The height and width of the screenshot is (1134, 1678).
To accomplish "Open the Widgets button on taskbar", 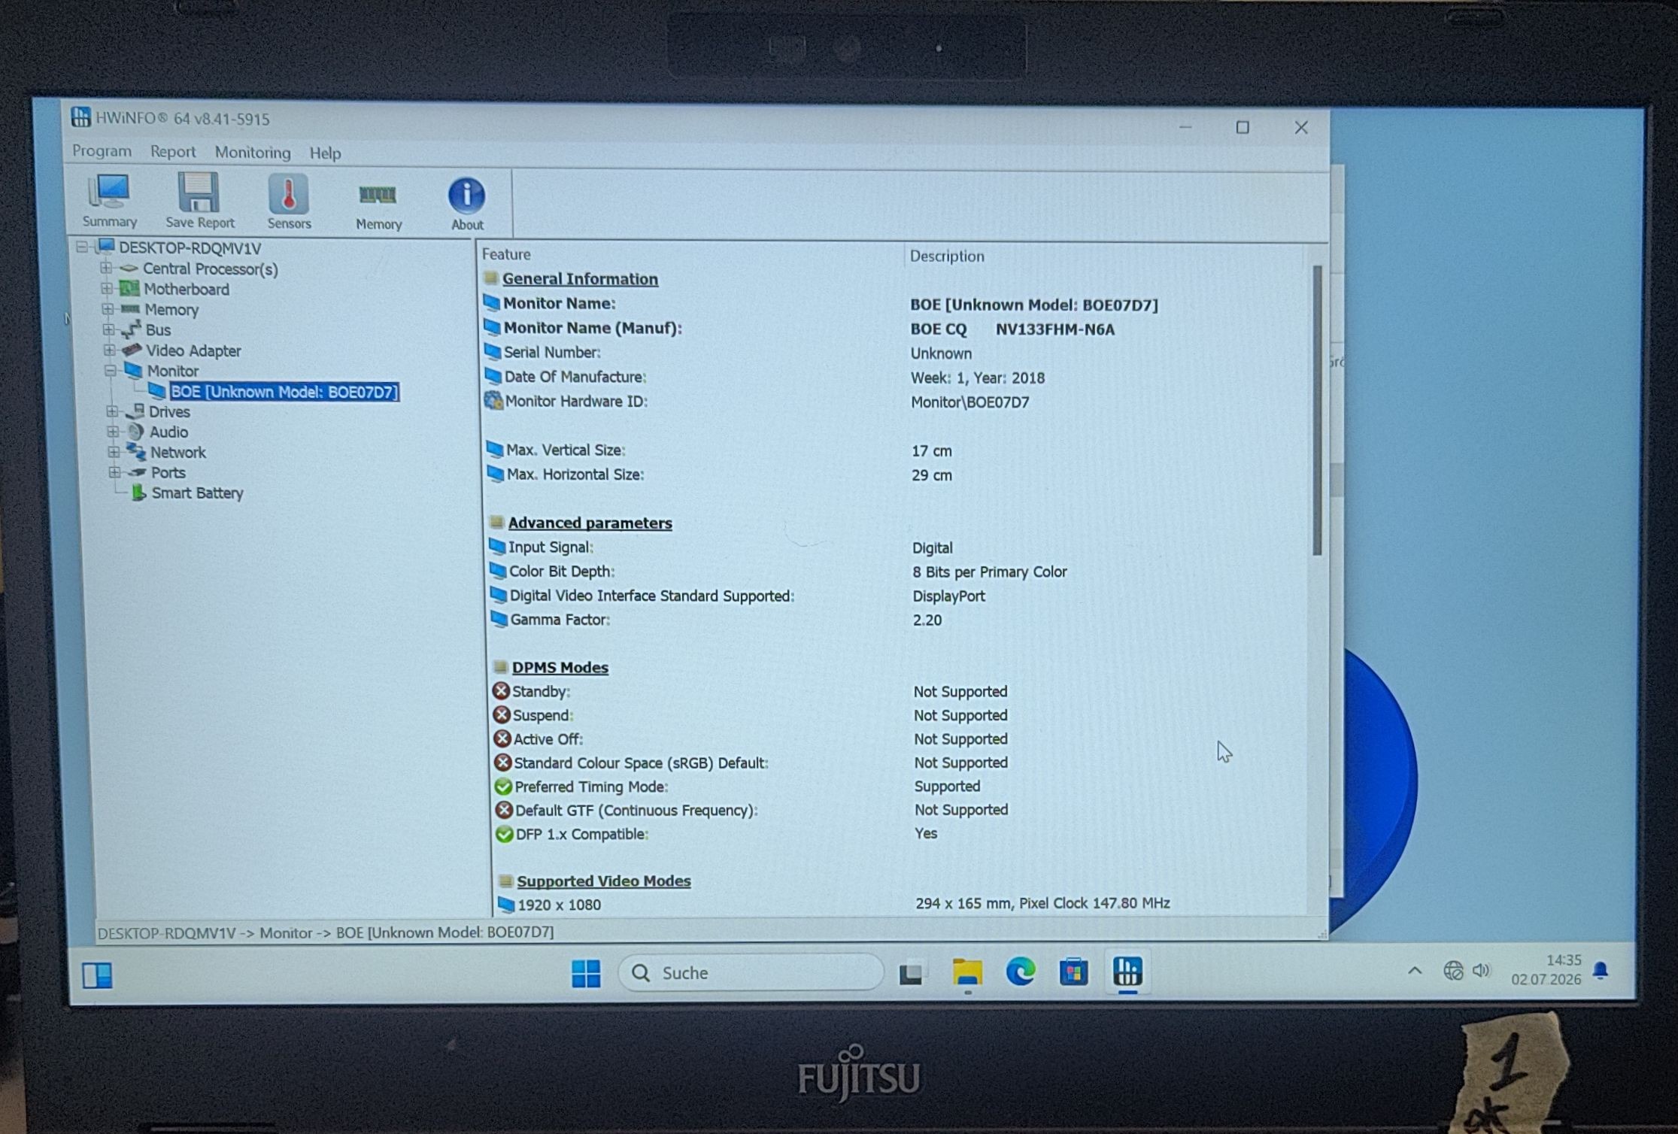I will coord(97,975).
